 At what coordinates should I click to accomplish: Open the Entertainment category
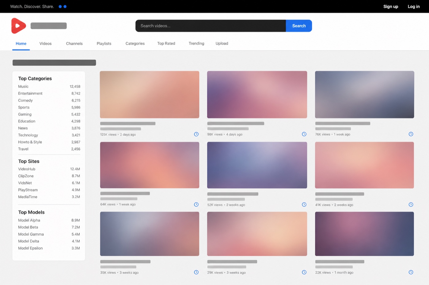[30, 93]
